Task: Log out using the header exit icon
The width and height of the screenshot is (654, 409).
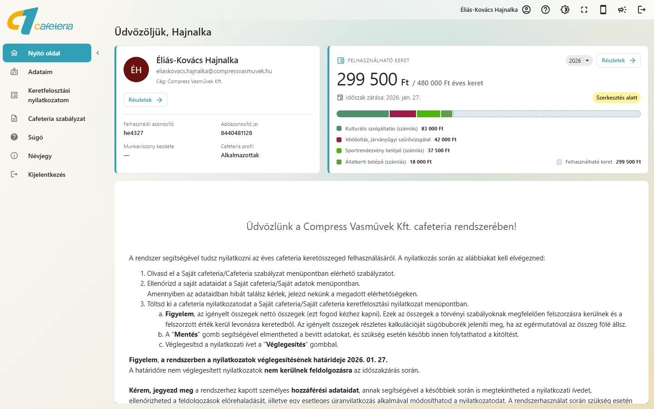Action: pyautogui.click(x=642, y=10)
